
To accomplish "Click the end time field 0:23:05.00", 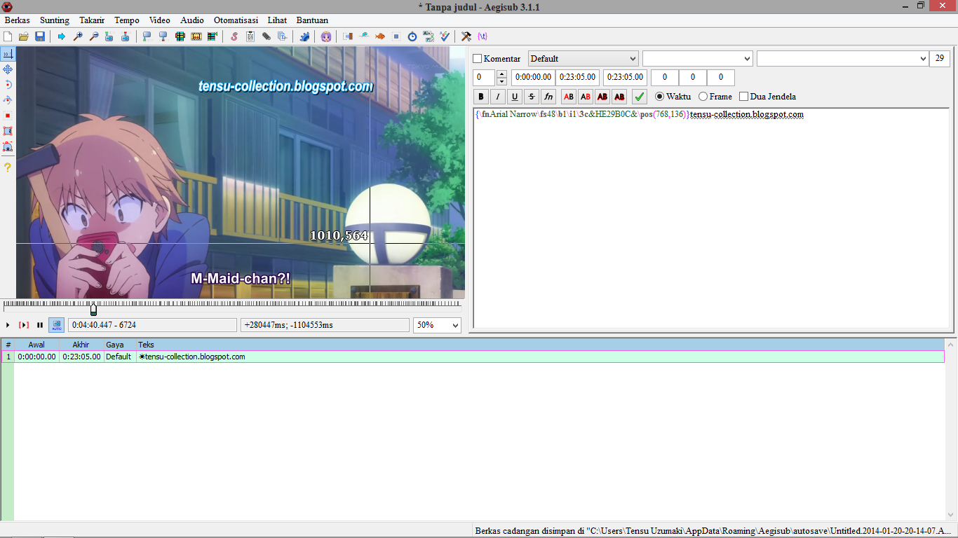I will coord(577,78).
